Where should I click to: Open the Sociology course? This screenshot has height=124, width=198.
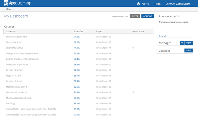[11, 103]
